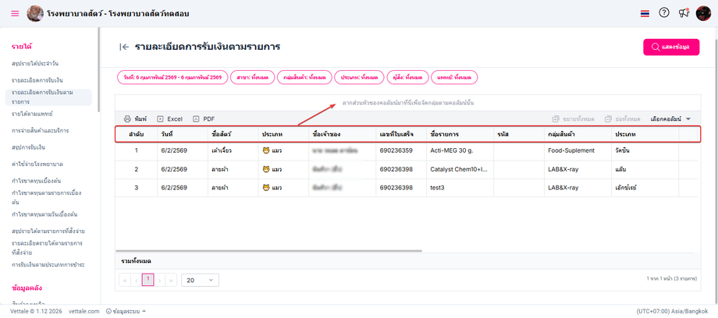Print report using พิมพ์ button
Image resolution: width=718 pixels, height=318 pixels.
[135, 119]
